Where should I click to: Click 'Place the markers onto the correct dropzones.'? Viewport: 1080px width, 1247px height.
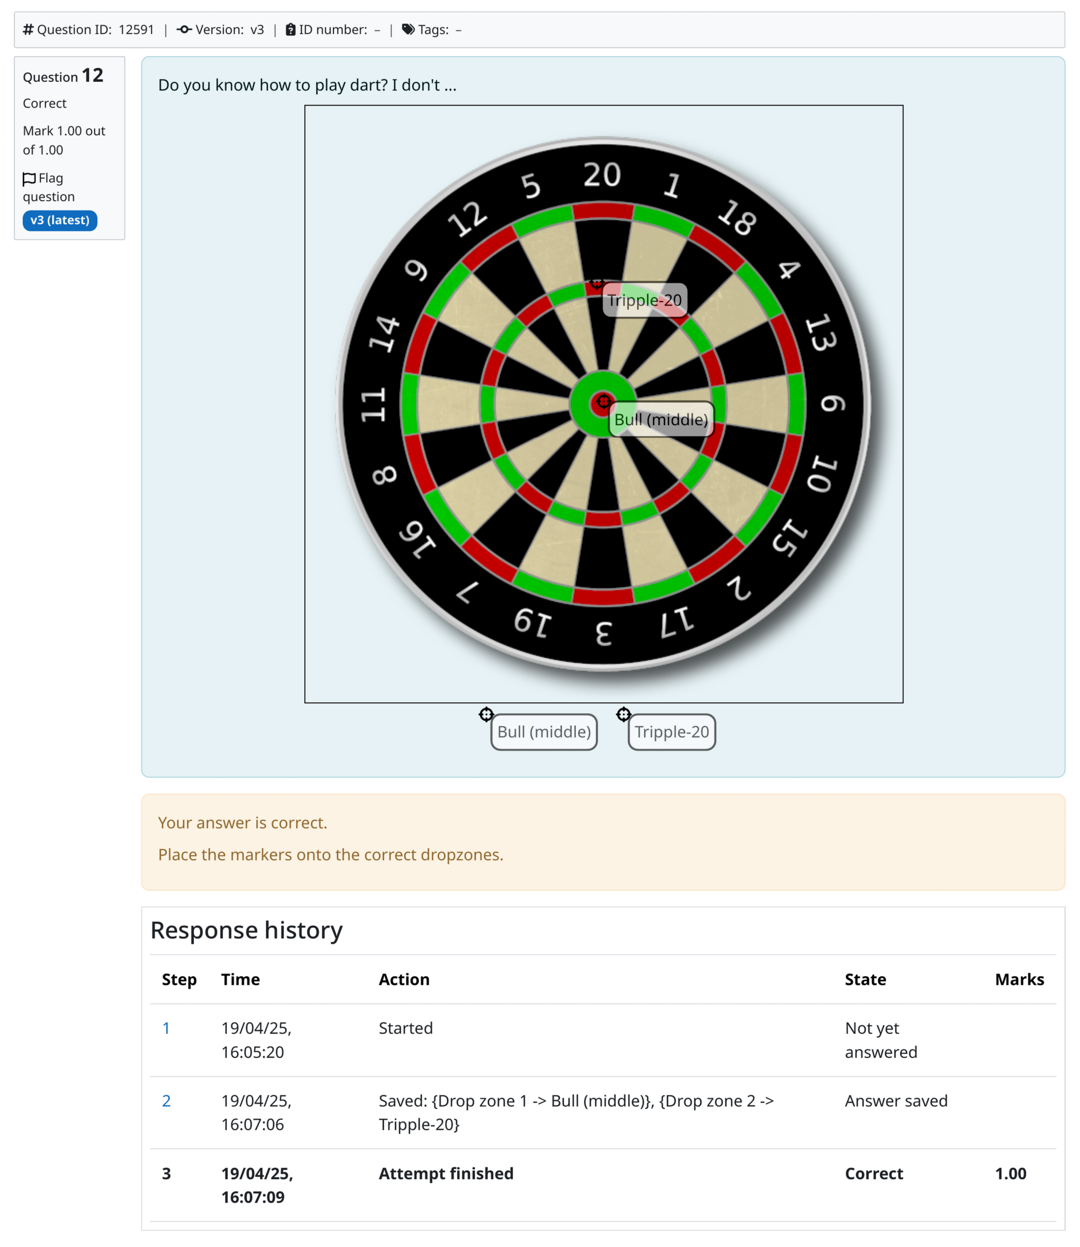pyautogui.click(x=331, y=855)
